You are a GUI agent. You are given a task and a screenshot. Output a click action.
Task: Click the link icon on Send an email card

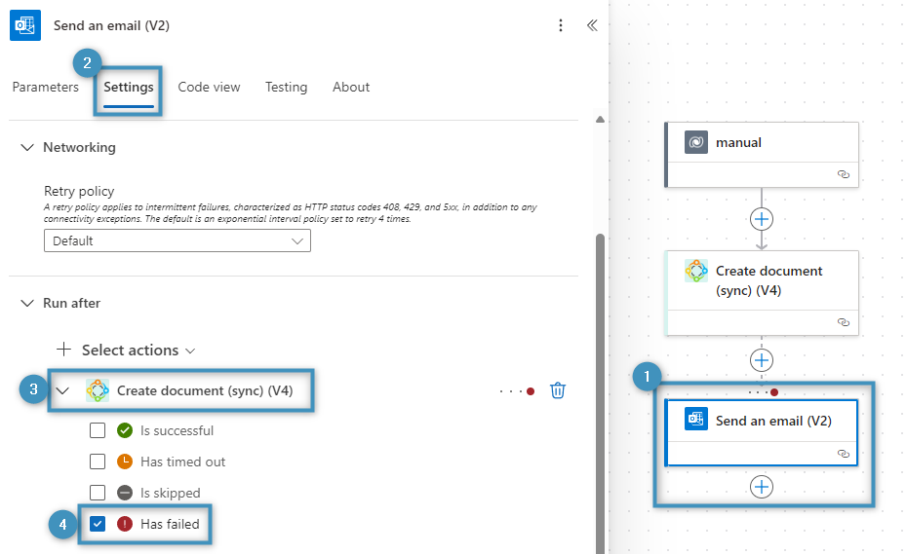click(844, 454)
